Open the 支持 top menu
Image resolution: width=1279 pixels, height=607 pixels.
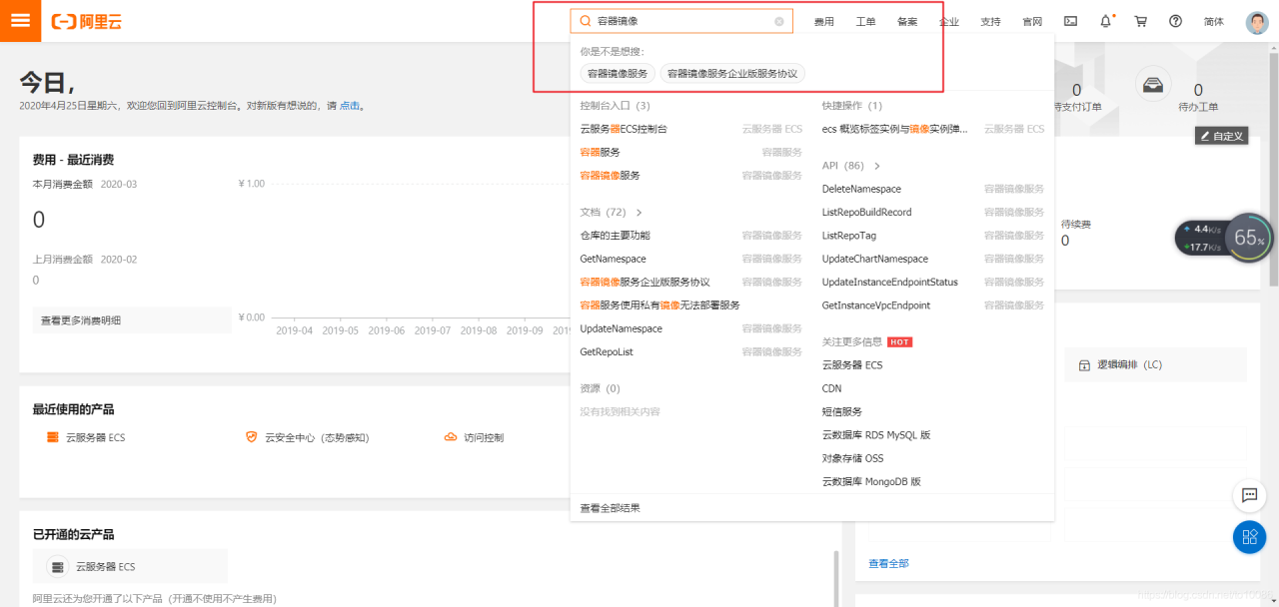click(x=990, y=21)
